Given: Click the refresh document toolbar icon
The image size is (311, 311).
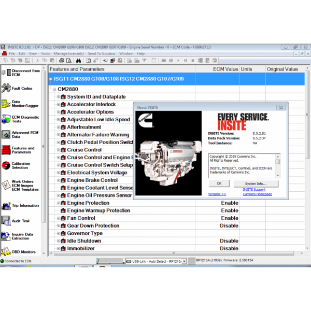Looking at the screenshot, I should [89, 61].
